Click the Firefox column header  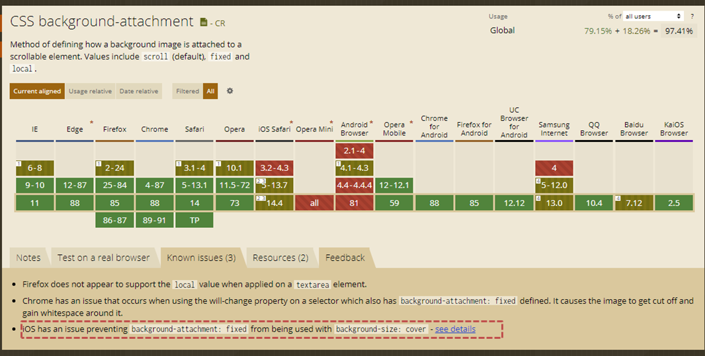(114, 129)
